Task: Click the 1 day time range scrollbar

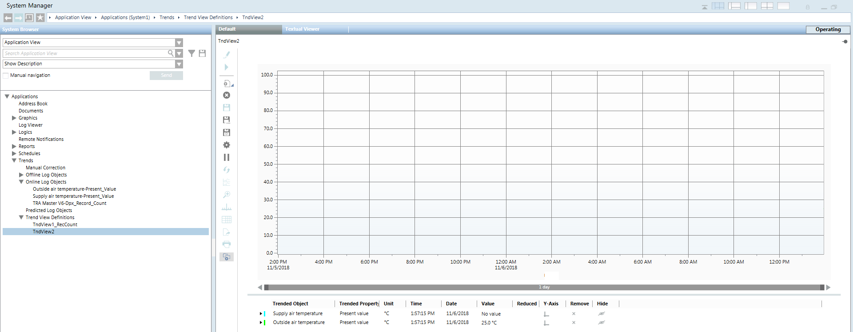Action: 544,287
